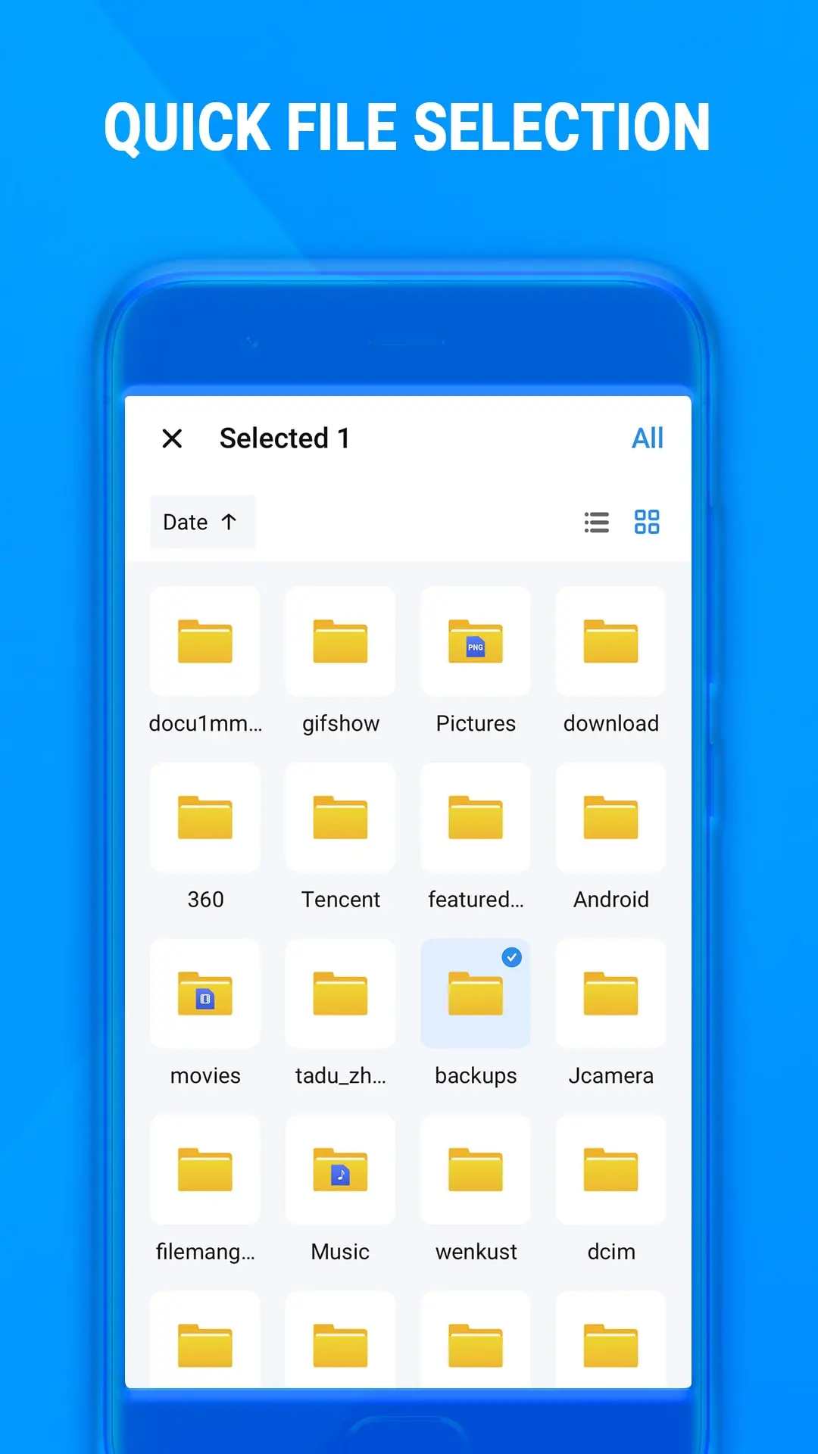Switch to list view layout
The width and height of the screenshot is (818, 1454).
point(597,522)
